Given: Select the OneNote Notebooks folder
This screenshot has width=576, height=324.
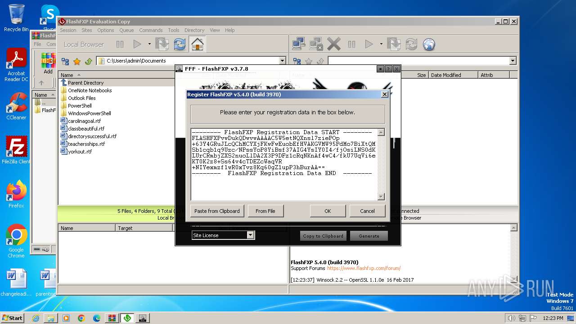Looking at the screenshot, I should point(90,90).
